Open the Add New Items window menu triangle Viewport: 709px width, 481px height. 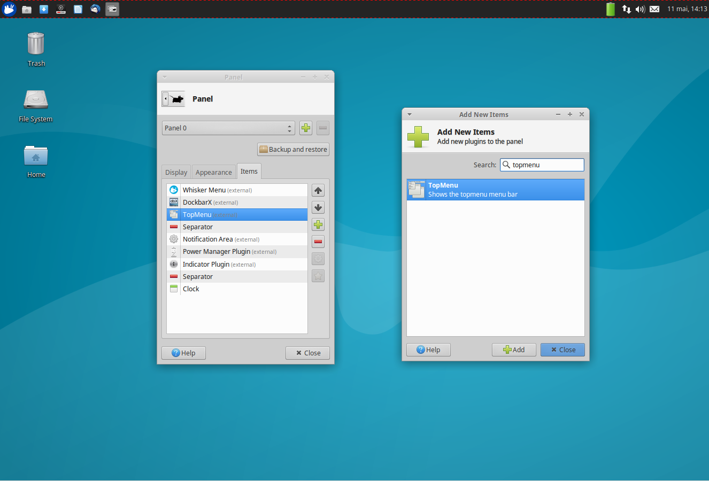pyautogui.click(x=409, y=114)
